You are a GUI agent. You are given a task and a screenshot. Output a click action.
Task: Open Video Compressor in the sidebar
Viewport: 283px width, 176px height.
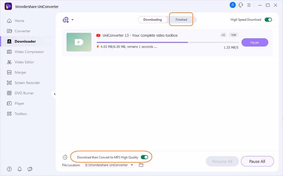[27, 52]
